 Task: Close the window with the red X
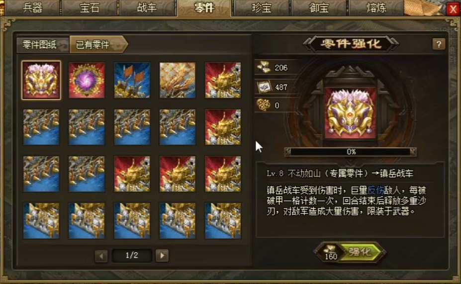[453, 9]
